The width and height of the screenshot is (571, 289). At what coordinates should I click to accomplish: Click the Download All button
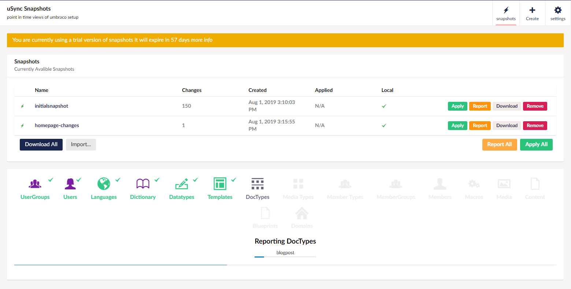(41, 144)
